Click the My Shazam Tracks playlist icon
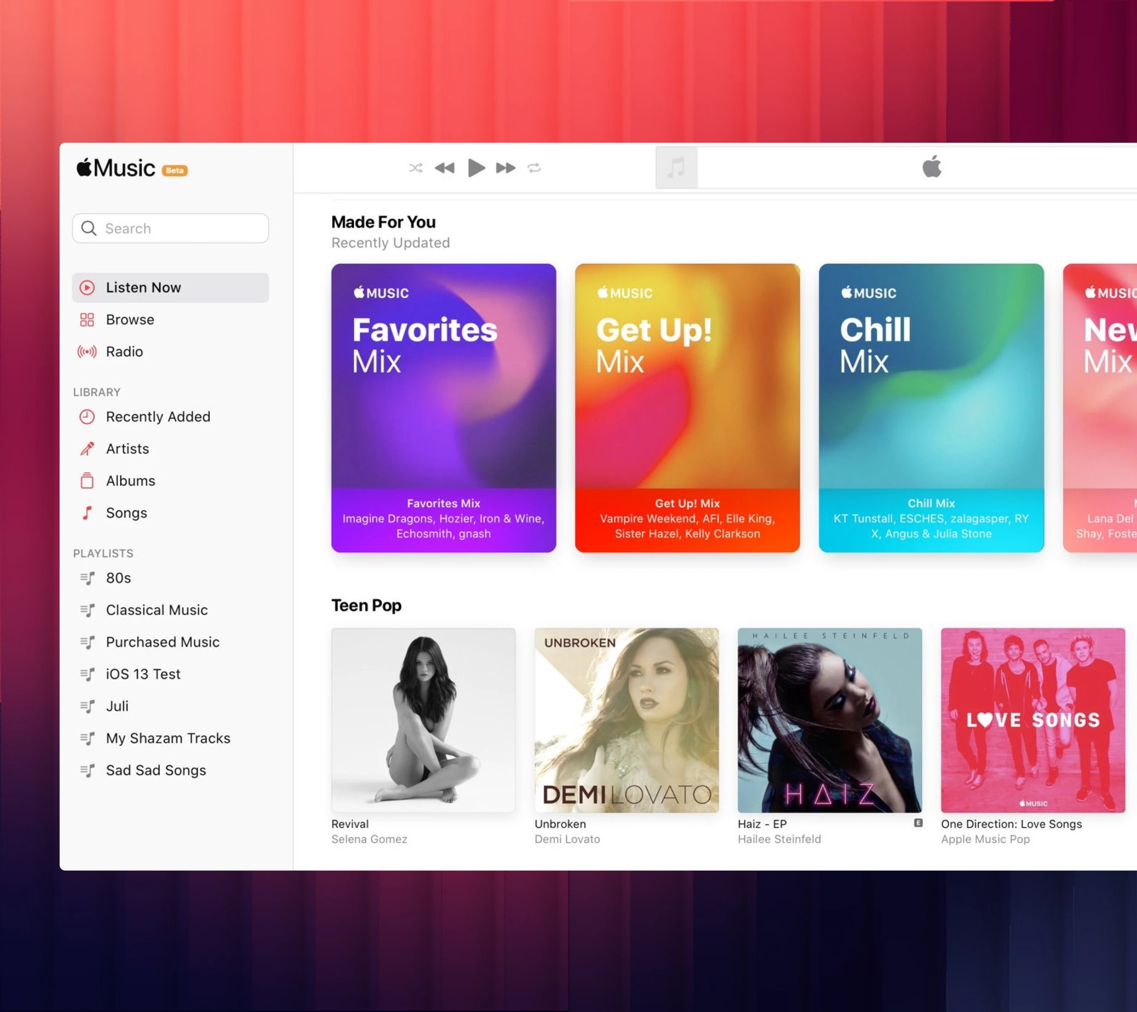1137x1012 pixels. point(87,738)
